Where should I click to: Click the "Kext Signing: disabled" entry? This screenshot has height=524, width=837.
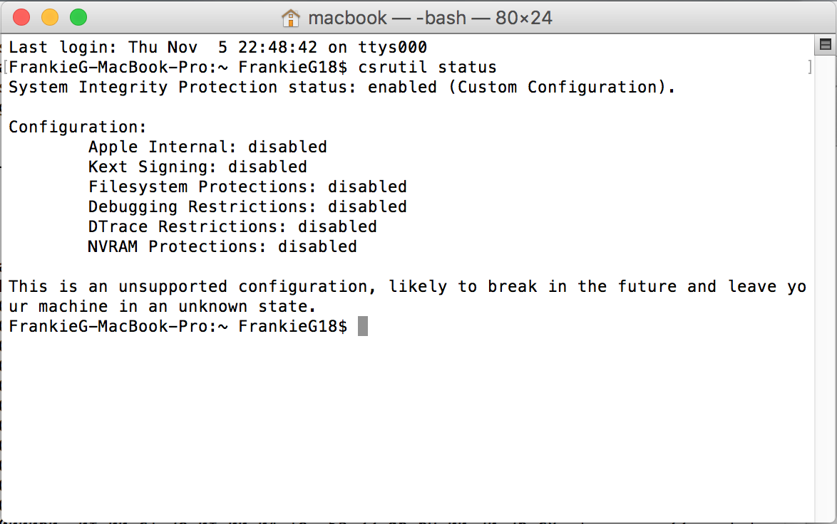tap(197, 167)
